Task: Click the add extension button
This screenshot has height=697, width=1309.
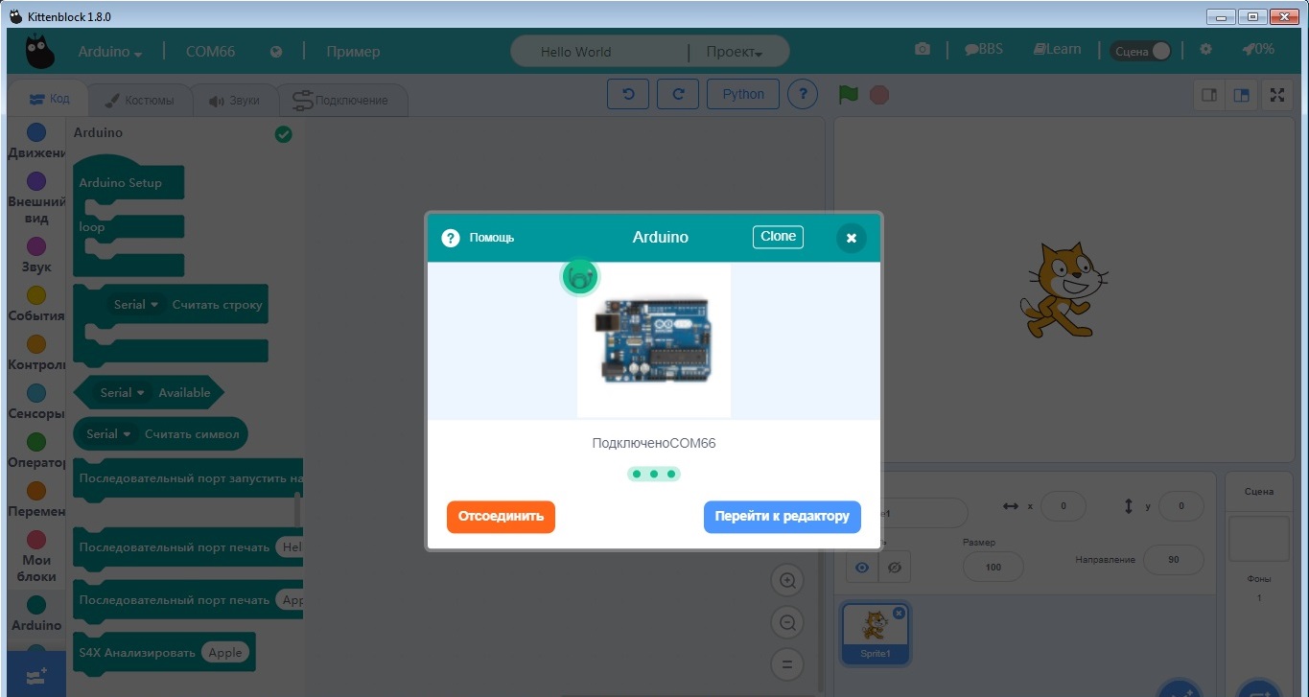Action: tap(36, 675)
